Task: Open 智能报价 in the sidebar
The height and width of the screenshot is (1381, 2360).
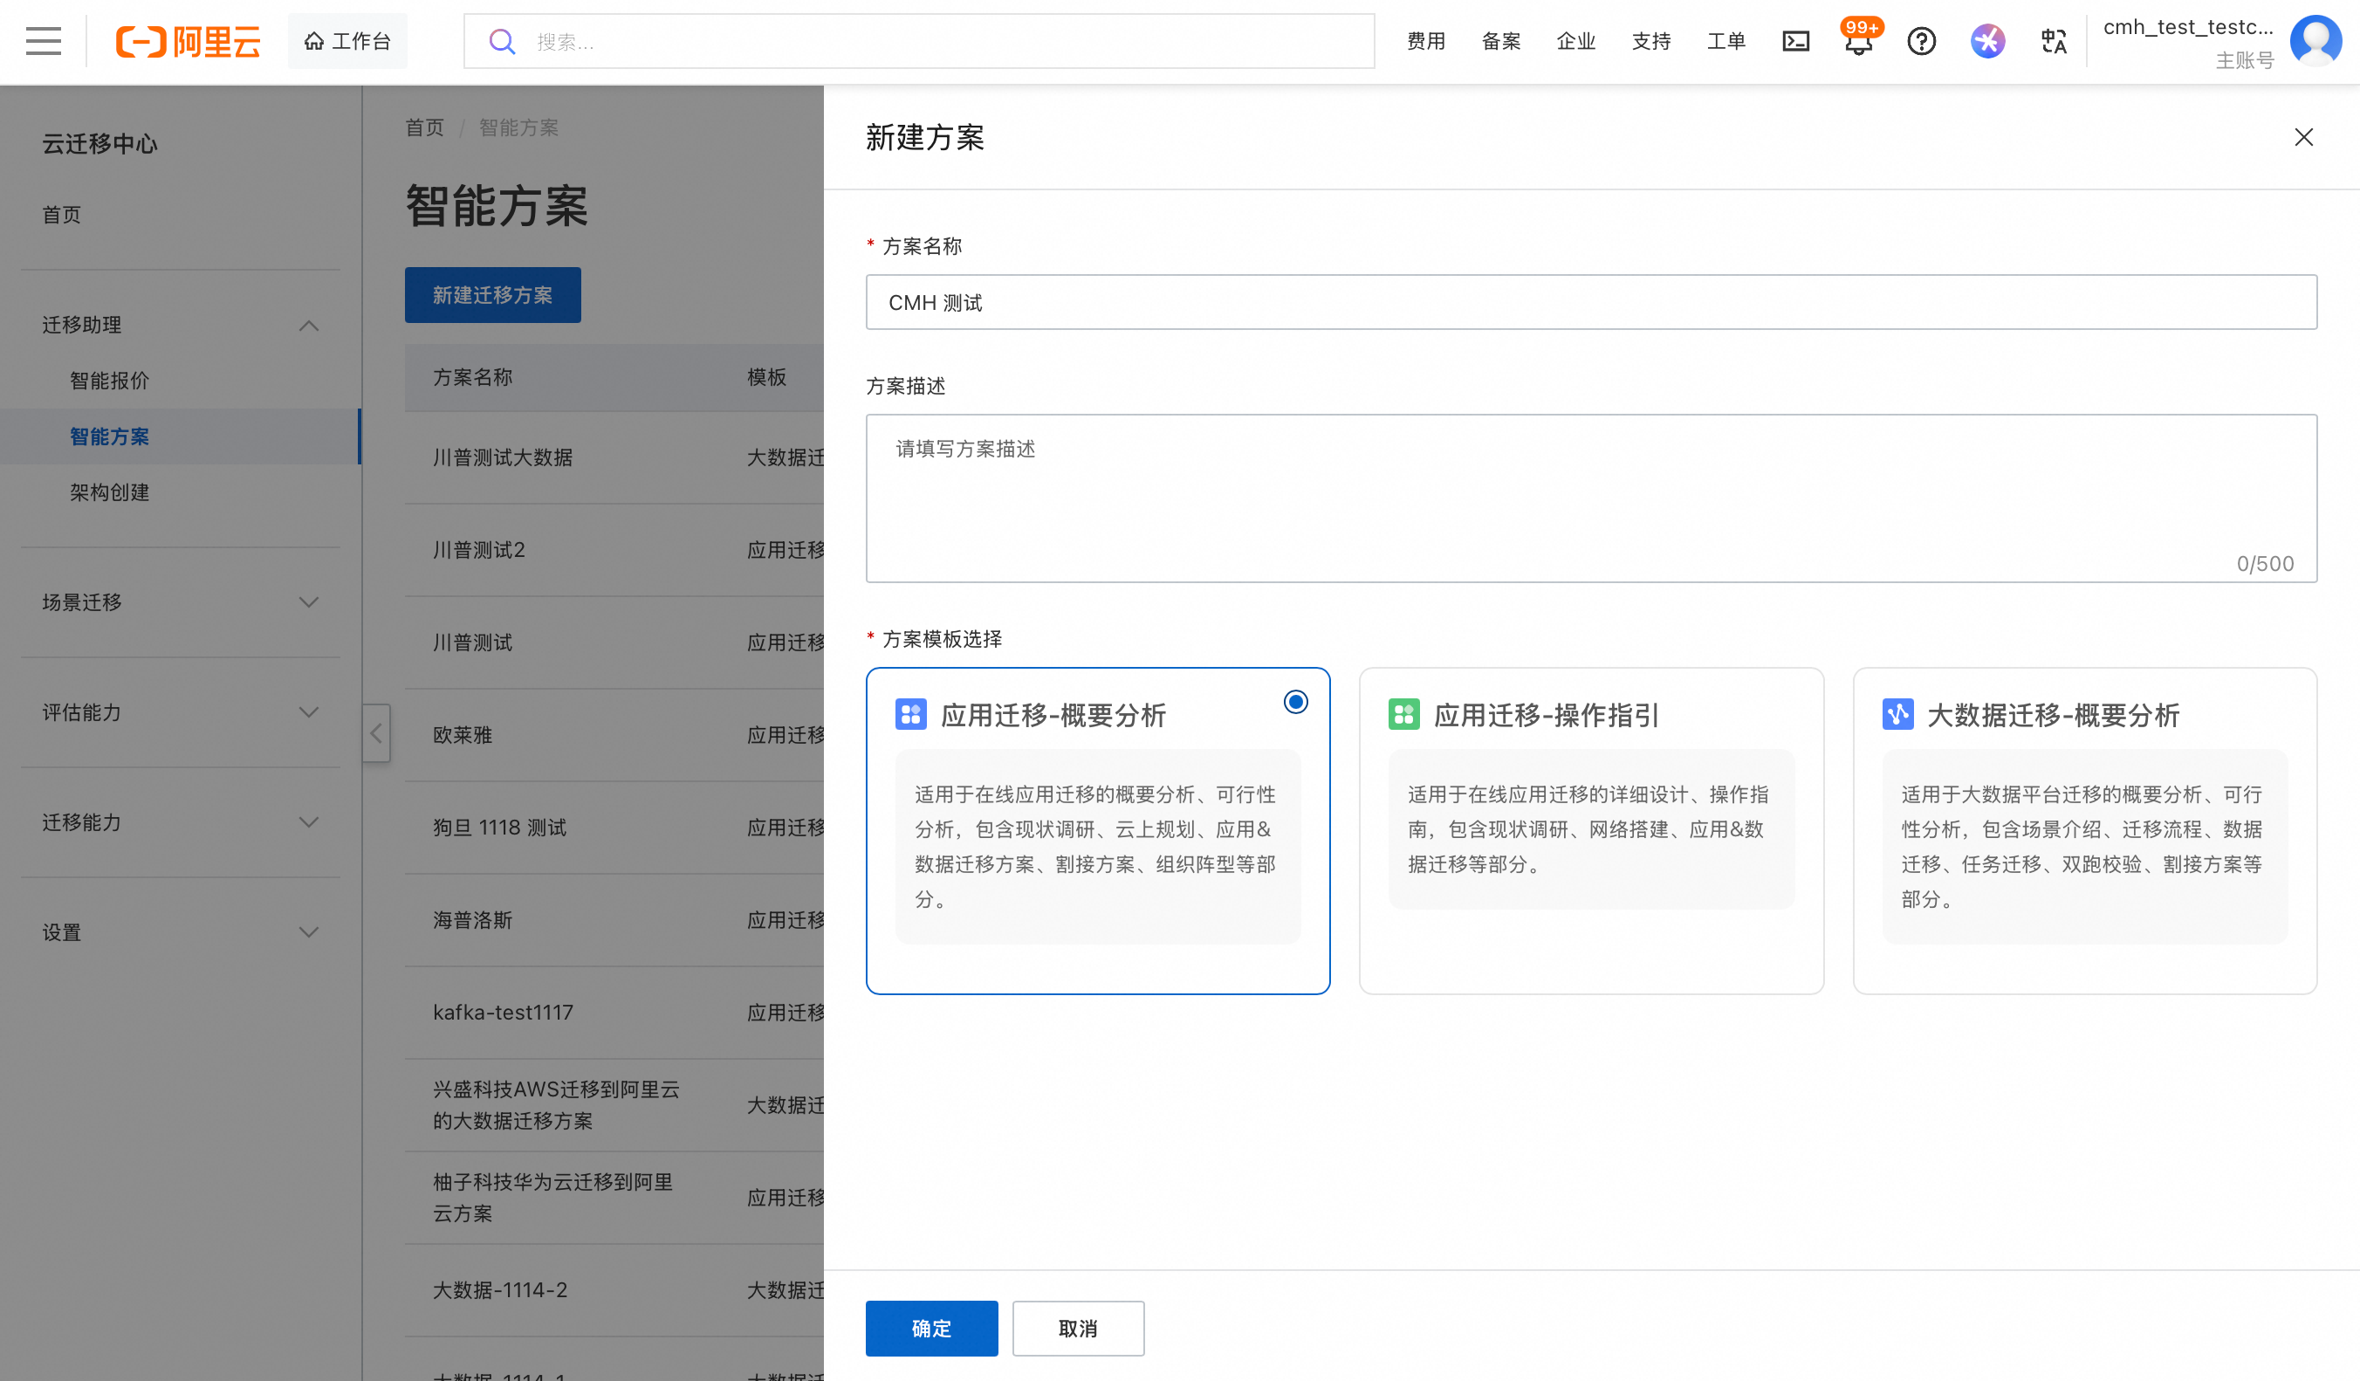Action: (x=110, y=381)
